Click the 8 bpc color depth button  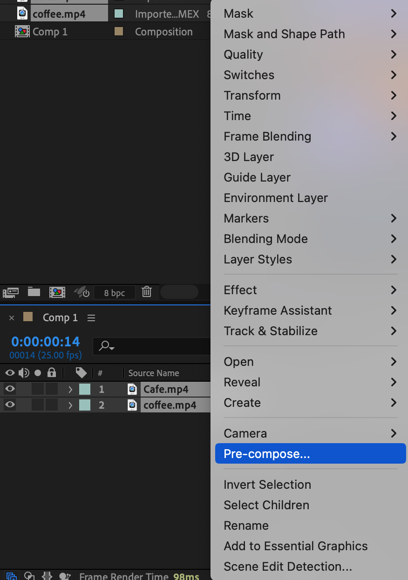pos(115,293)
